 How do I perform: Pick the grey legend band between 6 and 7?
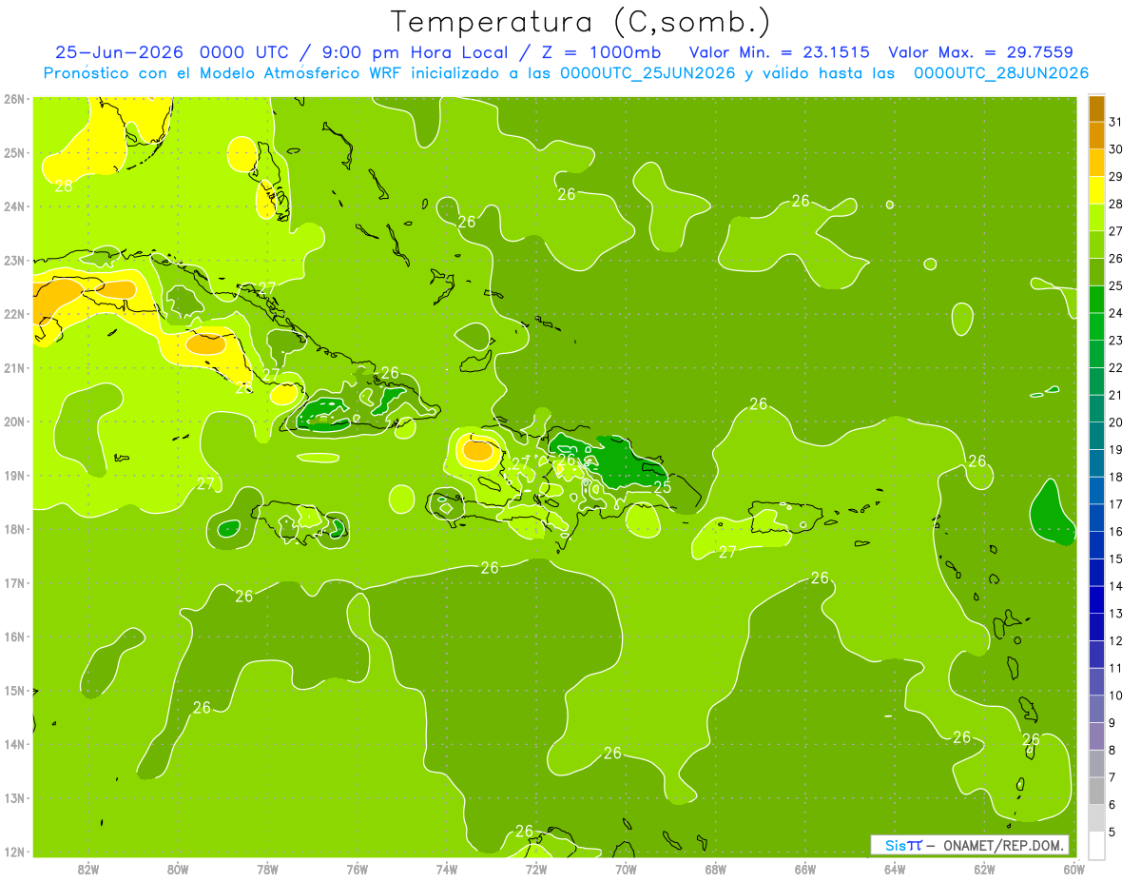[x=1097, y=792]
